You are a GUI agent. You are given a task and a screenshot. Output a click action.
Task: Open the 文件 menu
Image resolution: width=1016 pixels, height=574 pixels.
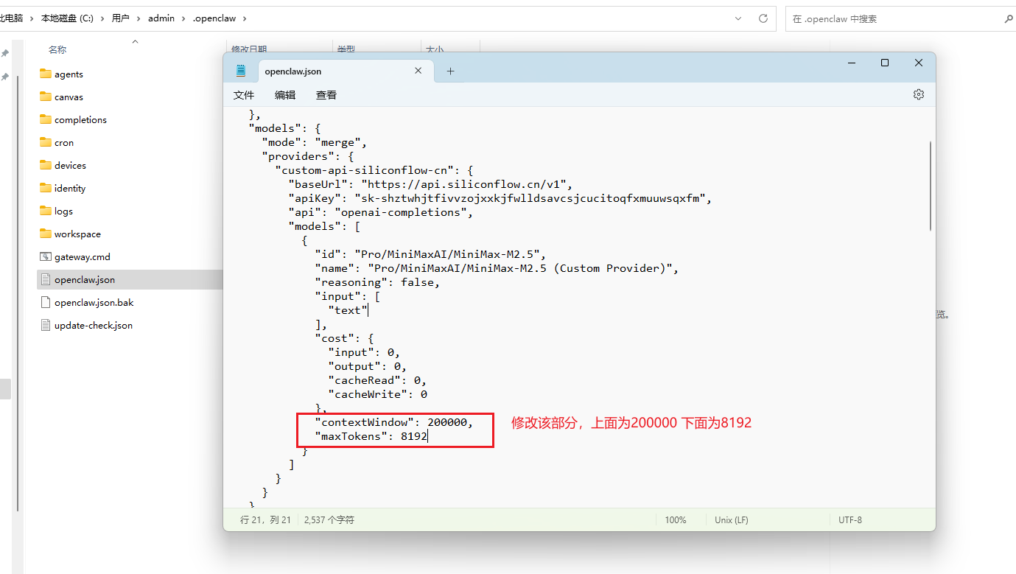click(x=244, y=94)
